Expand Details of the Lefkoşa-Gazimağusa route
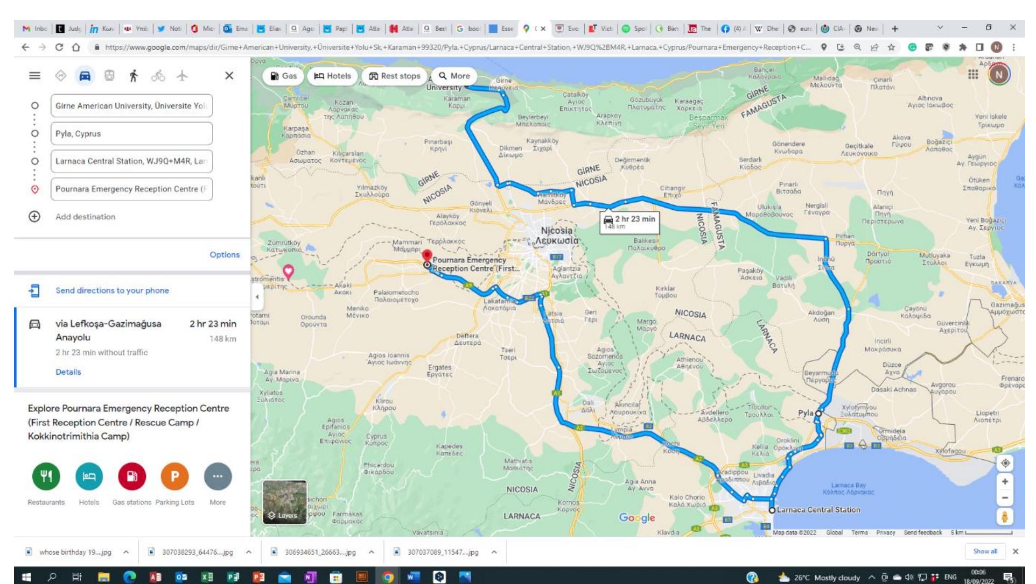This screenshot has width=1036, height=584. pos(68,372)
